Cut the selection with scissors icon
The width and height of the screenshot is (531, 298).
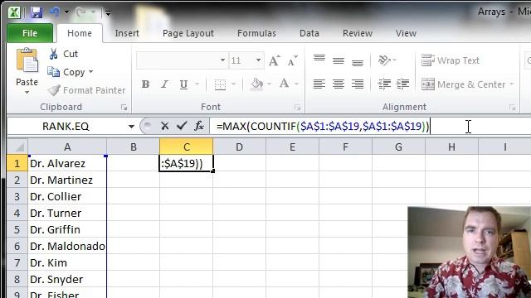[x=53, y=54]
